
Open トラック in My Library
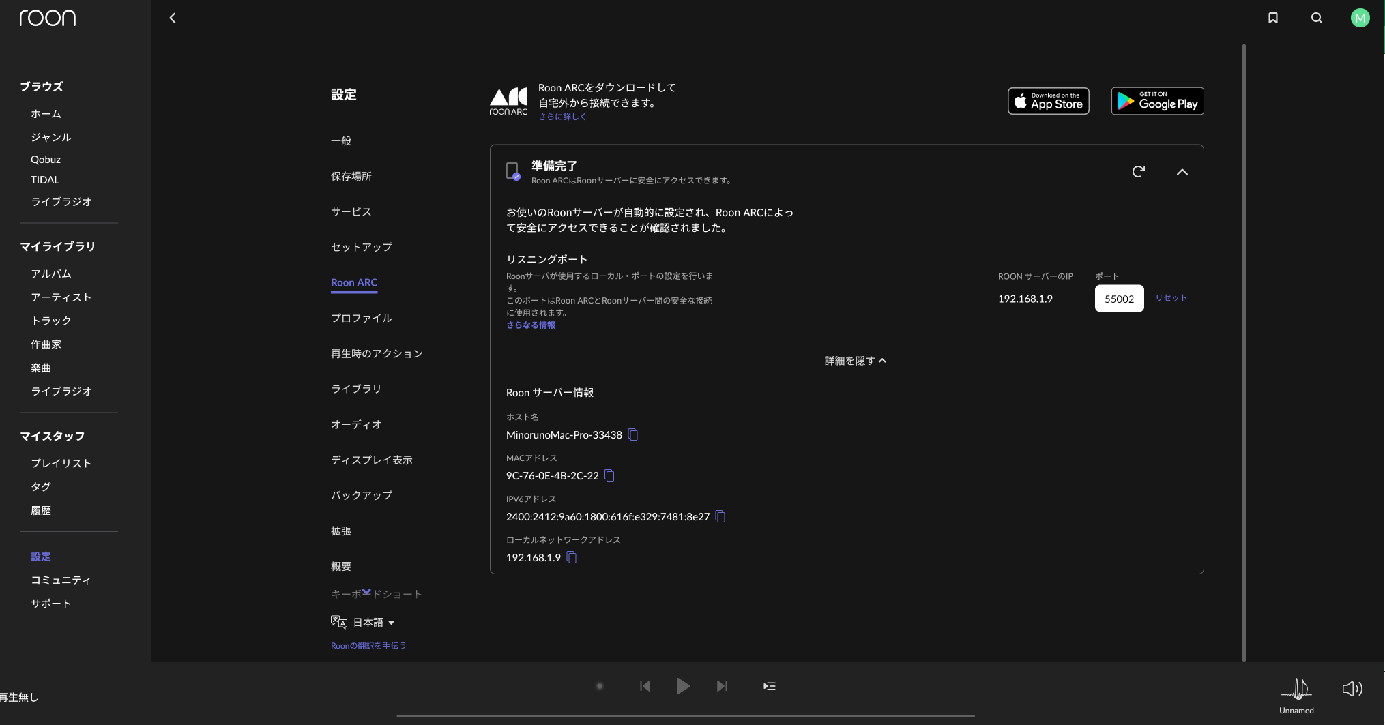coord(50,321)
